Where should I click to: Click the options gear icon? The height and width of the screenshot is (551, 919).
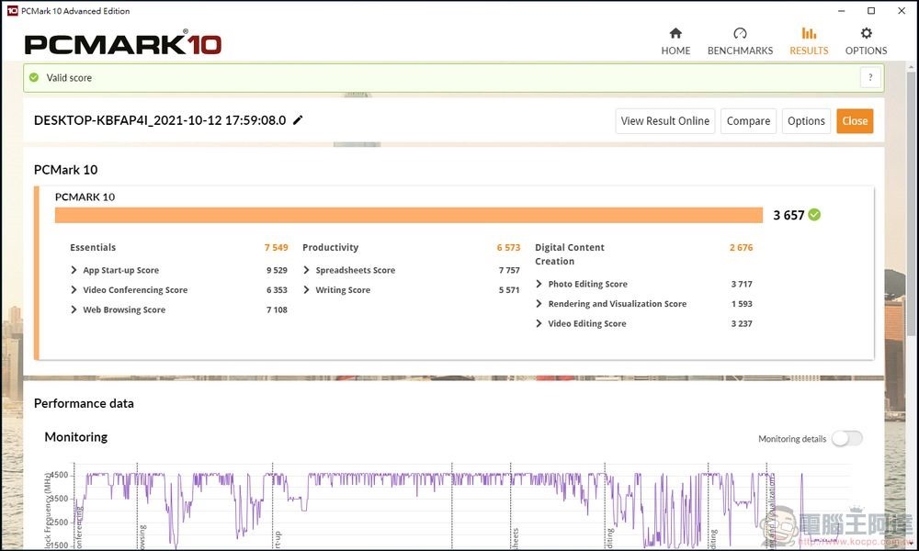[867, 33]
